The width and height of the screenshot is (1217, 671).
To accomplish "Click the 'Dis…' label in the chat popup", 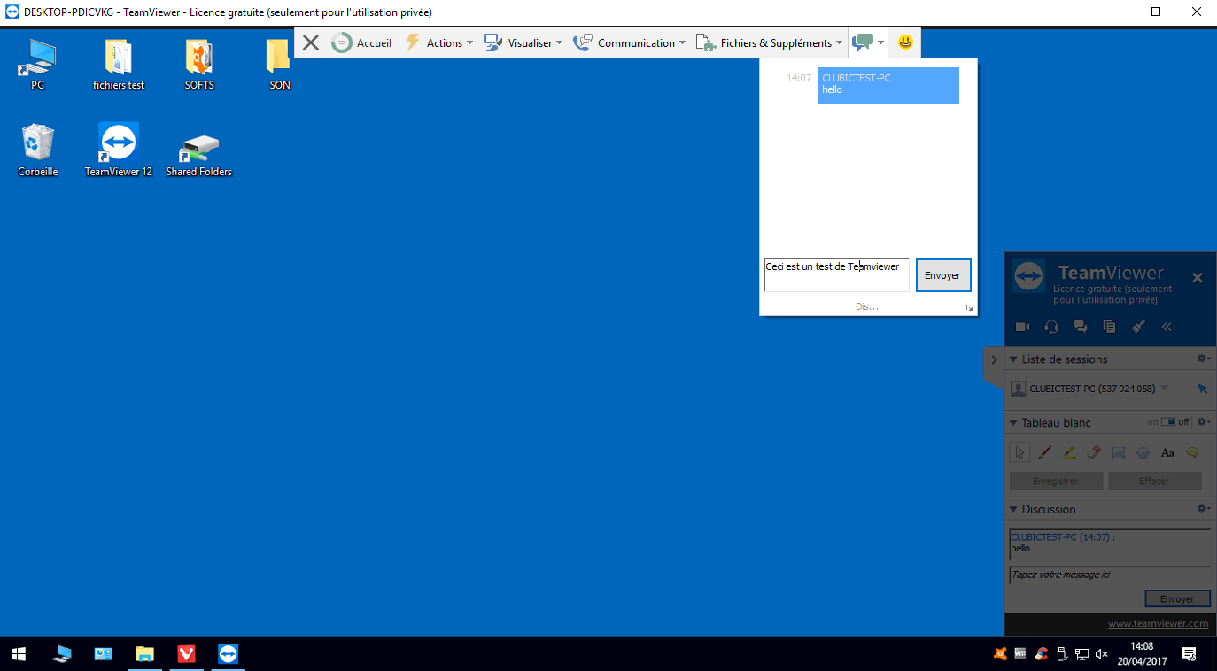I will 867,306.
